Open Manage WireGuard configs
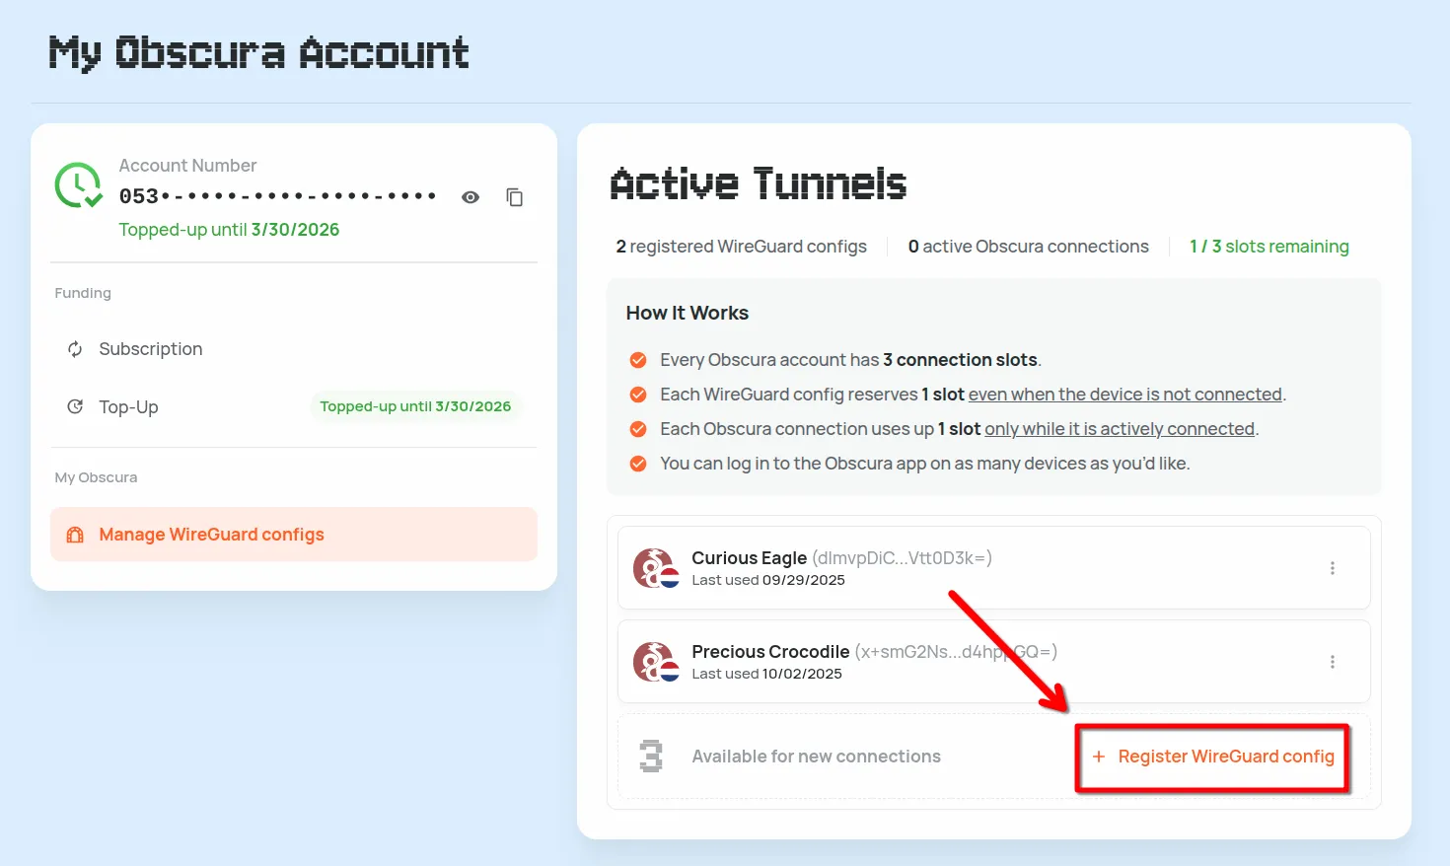The height and width of the screenshot is (866, 1450). point(210,534)
